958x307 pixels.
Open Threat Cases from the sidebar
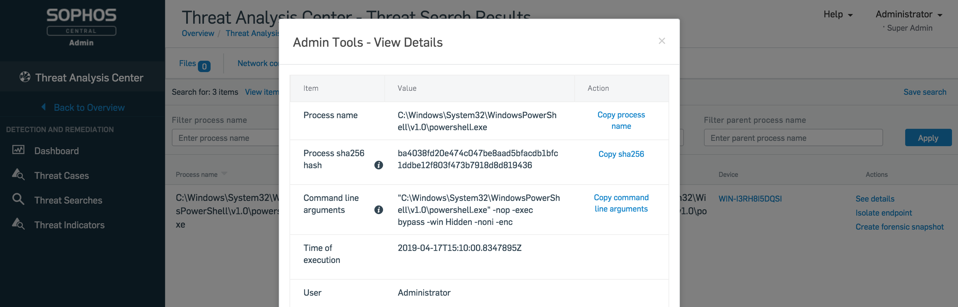[62, 176]
